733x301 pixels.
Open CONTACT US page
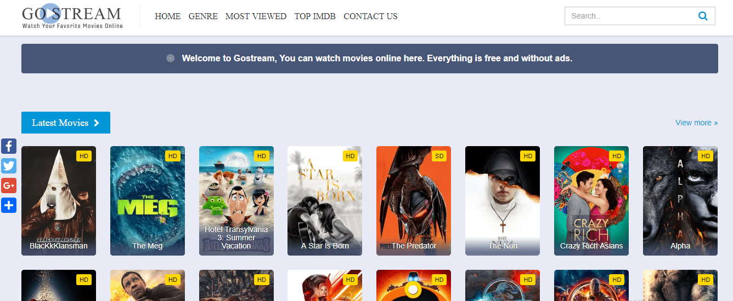370,16
